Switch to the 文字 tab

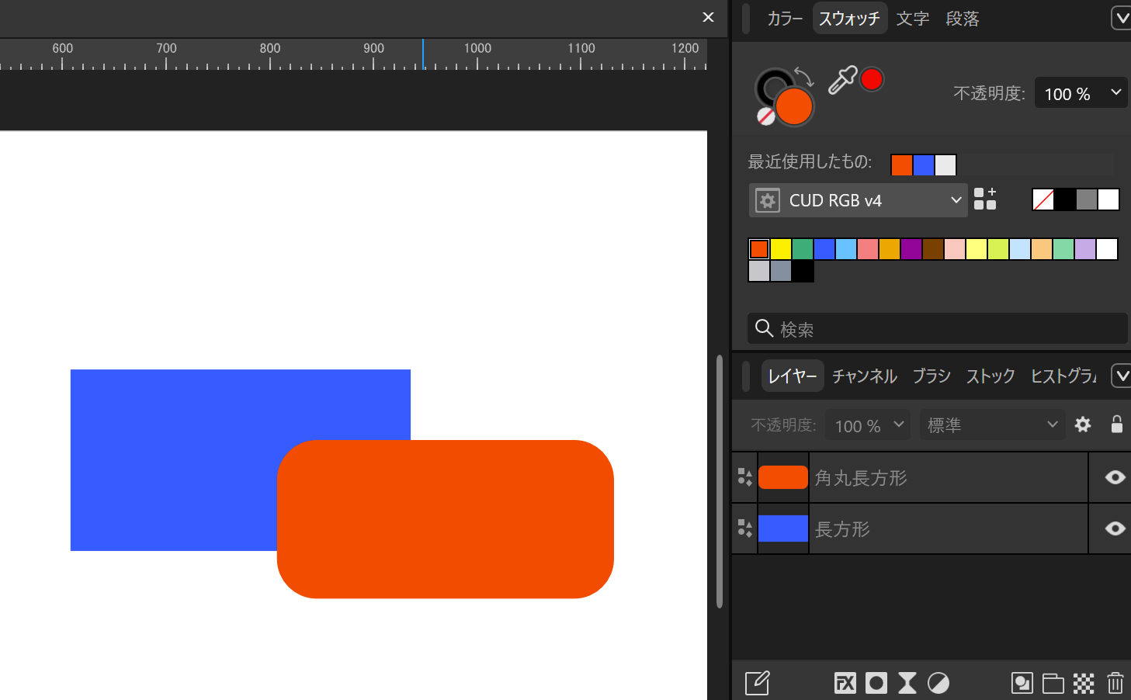tap(913, 19)
